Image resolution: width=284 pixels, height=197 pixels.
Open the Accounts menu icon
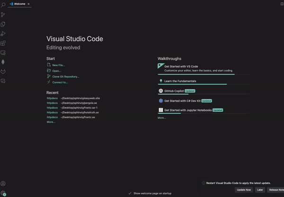point(3,183)
